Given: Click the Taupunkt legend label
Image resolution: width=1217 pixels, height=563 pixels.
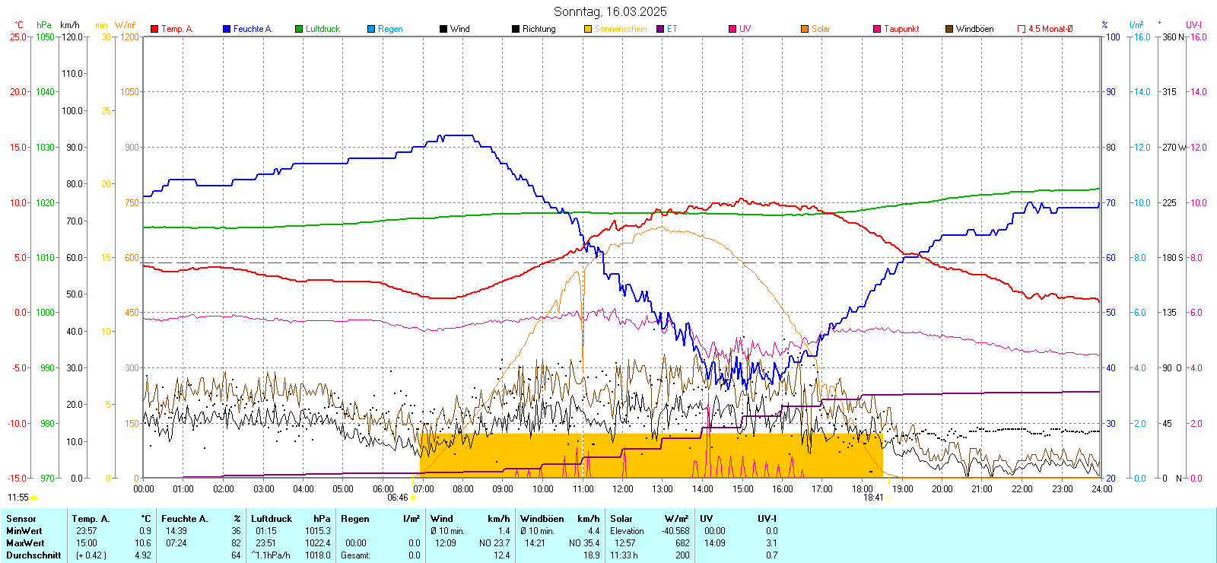Looking at the screenshot, I should (x=901, y=29).
